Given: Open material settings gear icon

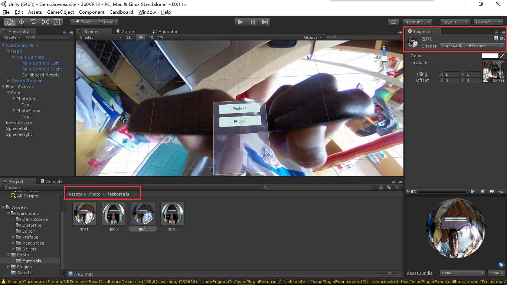Looking at the screenshot, I should point(502,39).
